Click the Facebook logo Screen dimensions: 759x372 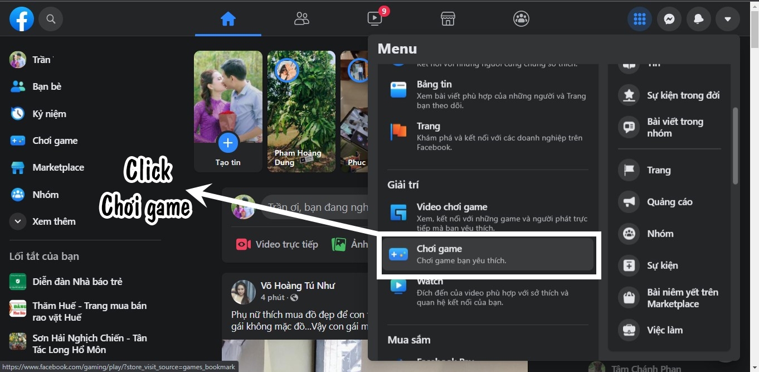(22, 19)
